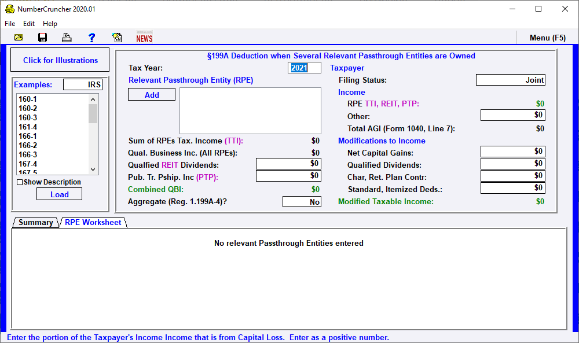Screen dimensions: 579x343
Task: Toggle Aggregate (Reg. 1.199A-4) No field
Action: click(302, 202)
